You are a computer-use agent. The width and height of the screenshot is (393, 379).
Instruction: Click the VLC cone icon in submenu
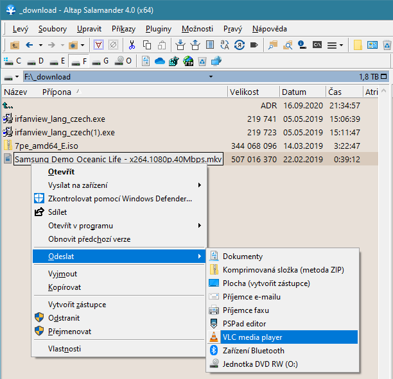214,337
